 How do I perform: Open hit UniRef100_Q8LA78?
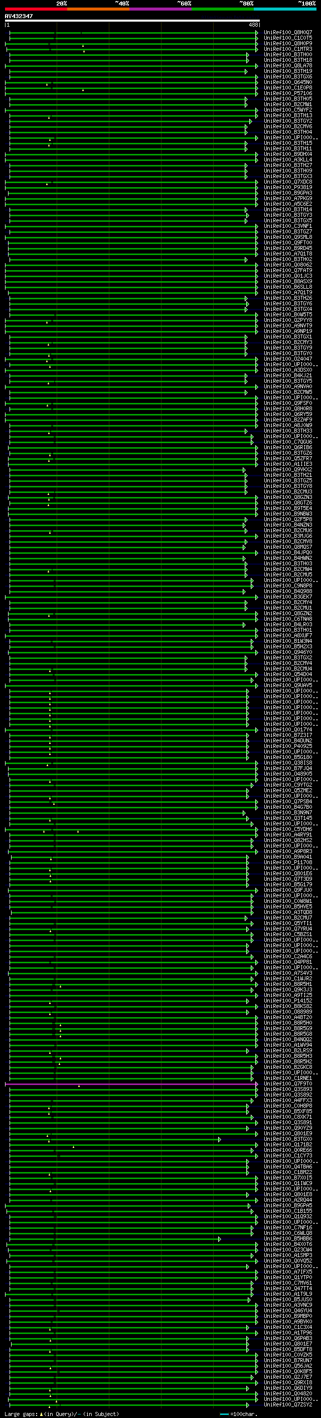[x=288, y=65]
